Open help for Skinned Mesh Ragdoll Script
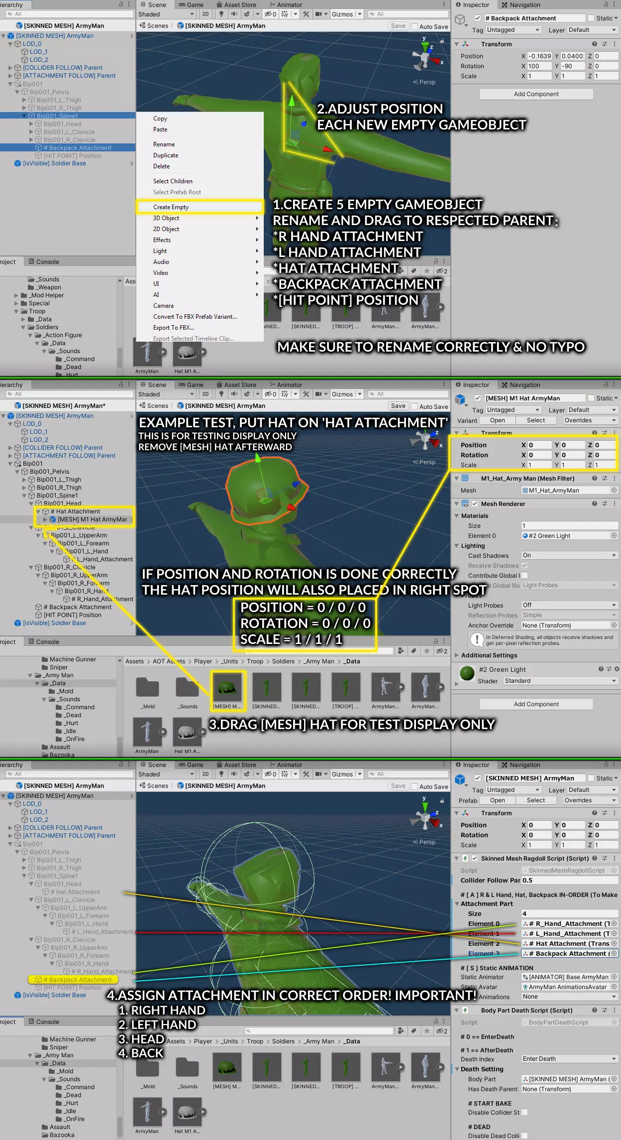This screenshot has height=1140, width=621. (x=595, y=858)
